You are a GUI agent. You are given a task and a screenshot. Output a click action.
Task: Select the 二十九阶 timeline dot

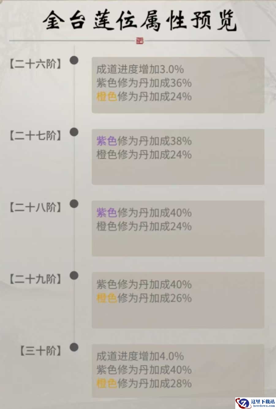(74, 276)
